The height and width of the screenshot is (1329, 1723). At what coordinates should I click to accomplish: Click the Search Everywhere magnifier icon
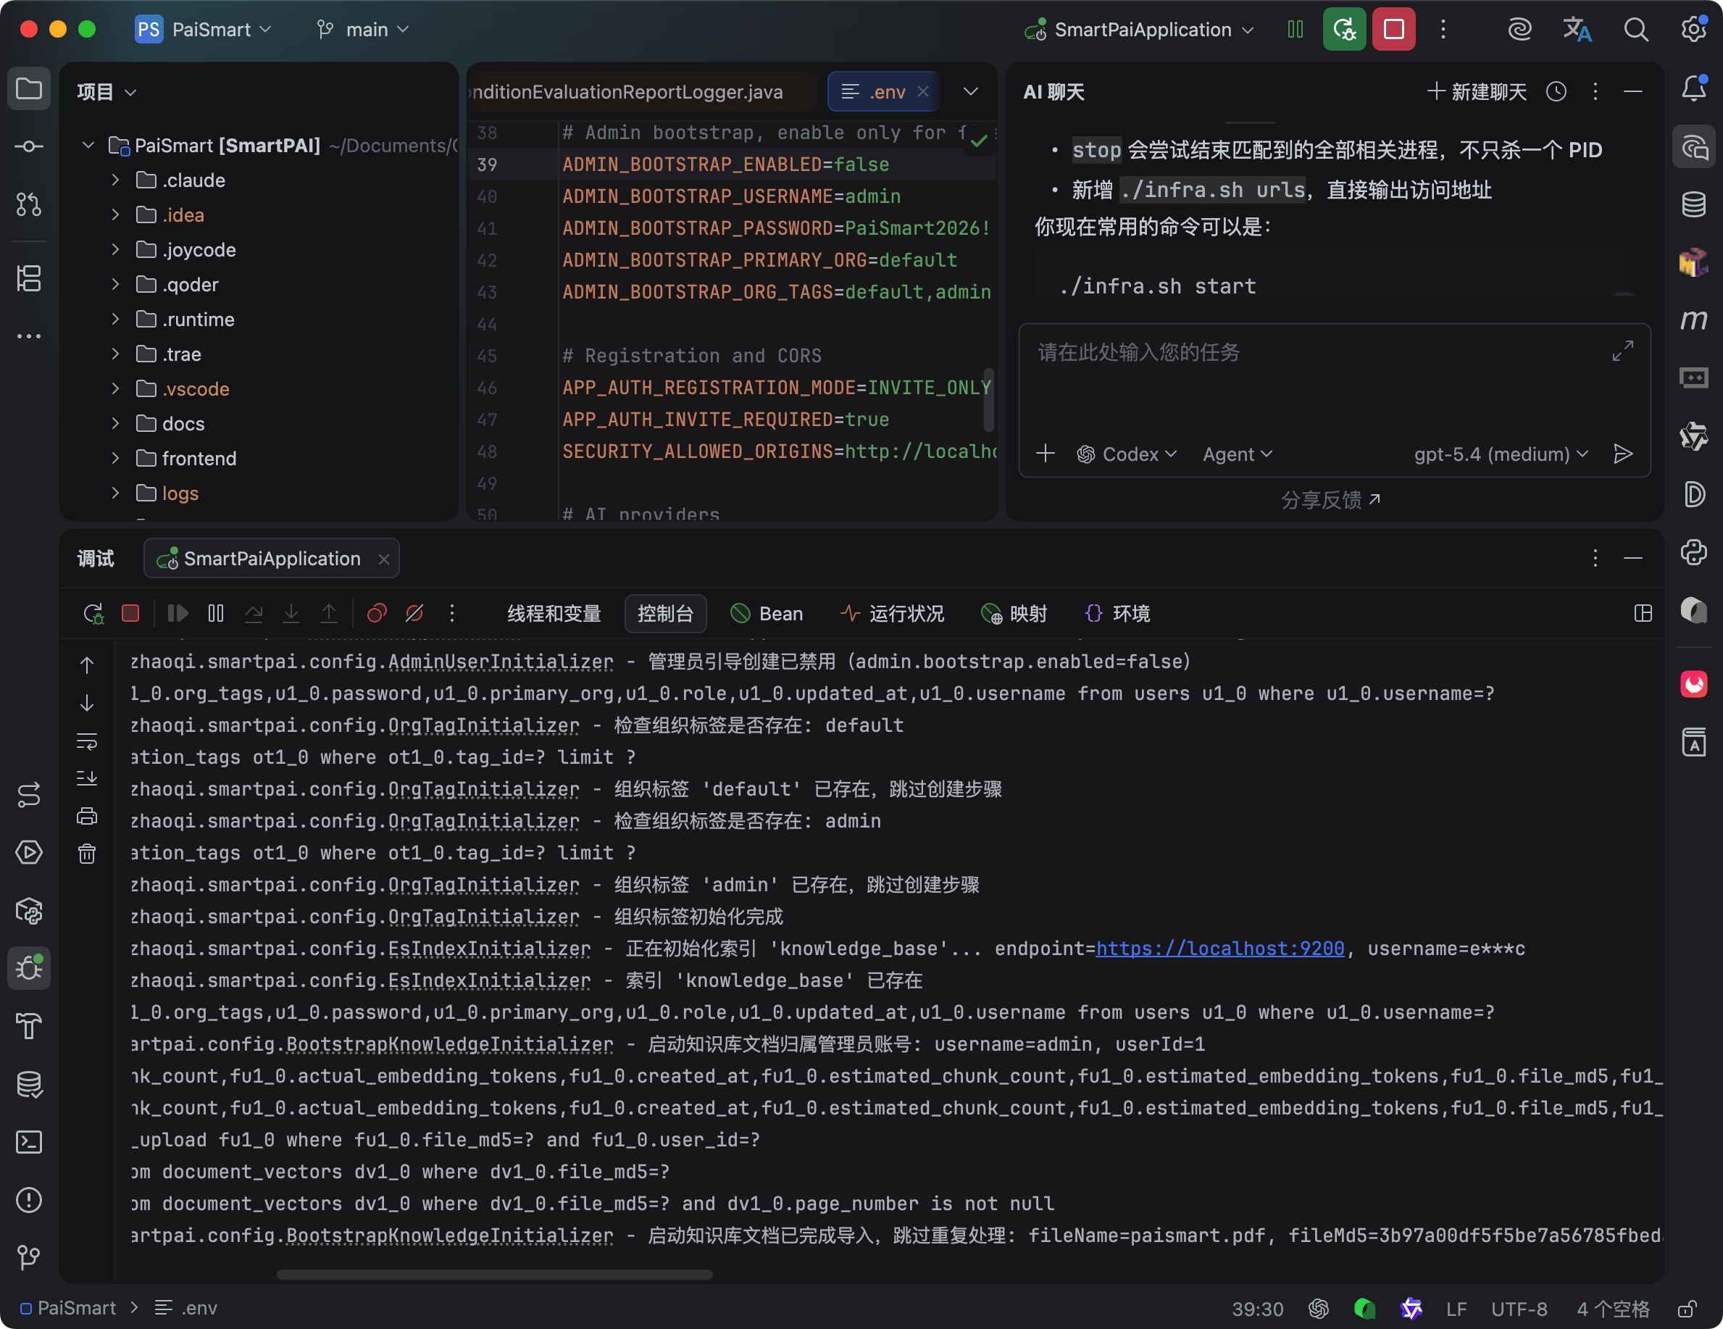[1635, 30]
